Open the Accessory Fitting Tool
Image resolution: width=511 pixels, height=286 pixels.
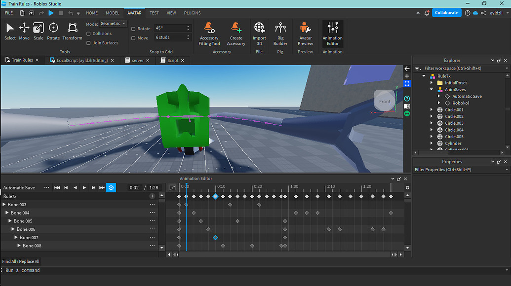tap(209, 34)
